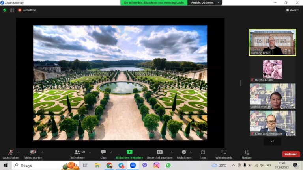Open the Ansicht view menu

[x=293, y=10]
